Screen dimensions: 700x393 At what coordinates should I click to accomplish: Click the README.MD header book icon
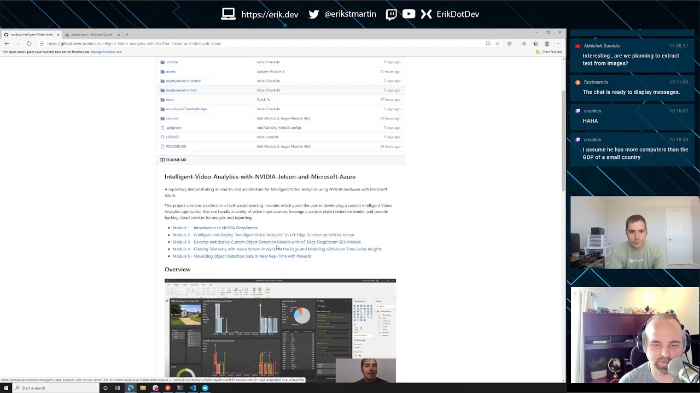162,160
